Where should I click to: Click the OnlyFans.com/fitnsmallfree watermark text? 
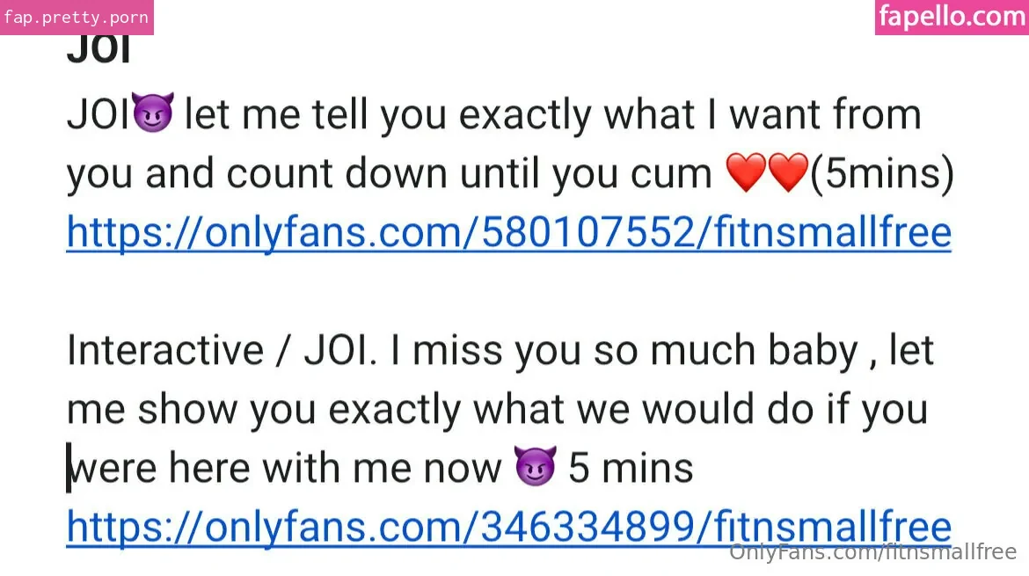click(872, 552)
